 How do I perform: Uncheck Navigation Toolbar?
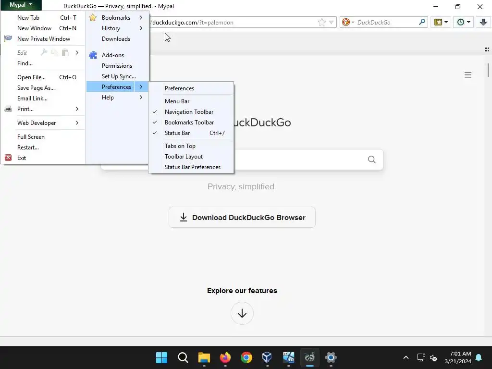pyautogui.click(x=191, y=111)
